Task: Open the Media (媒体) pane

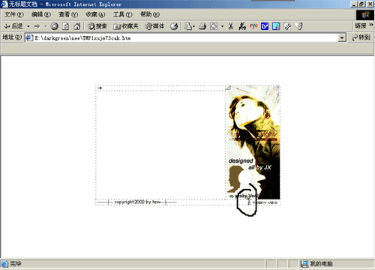Action: (154, 26)
